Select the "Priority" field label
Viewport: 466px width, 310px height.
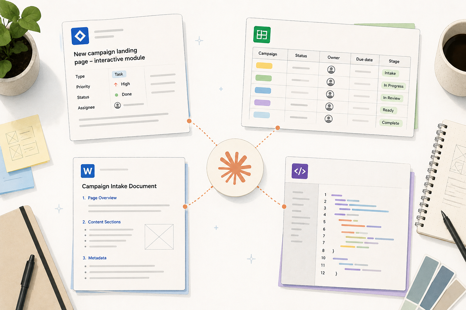[x=83, y=87]
